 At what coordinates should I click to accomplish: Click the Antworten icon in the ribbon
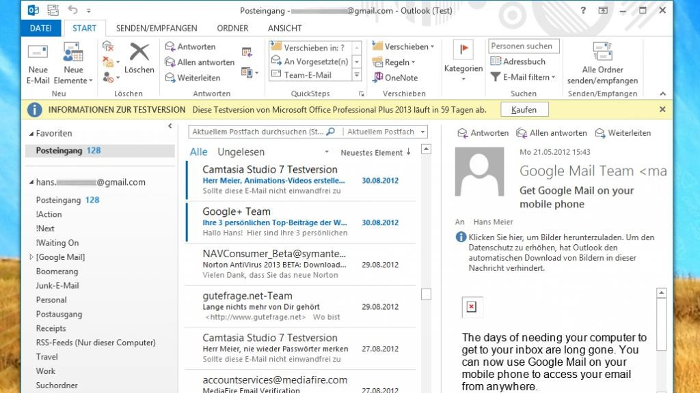170,46
